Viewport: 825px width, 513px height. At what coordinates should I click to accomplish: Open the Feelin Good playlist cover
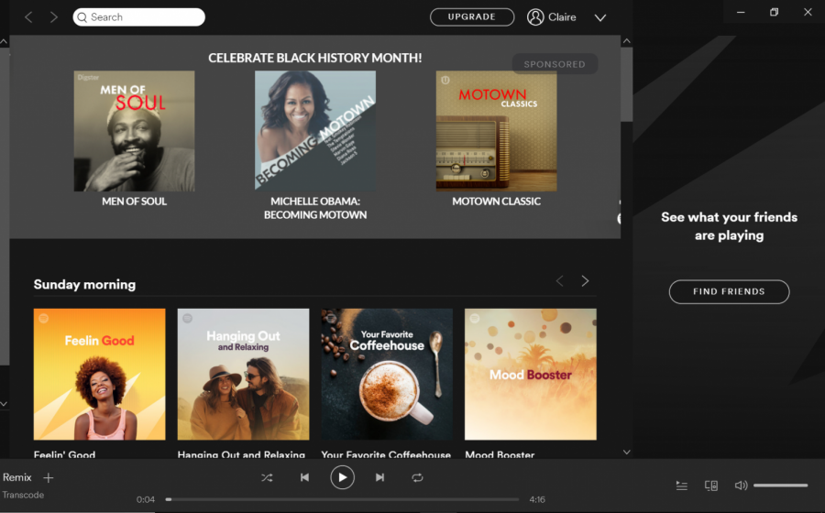pos(99,375)
